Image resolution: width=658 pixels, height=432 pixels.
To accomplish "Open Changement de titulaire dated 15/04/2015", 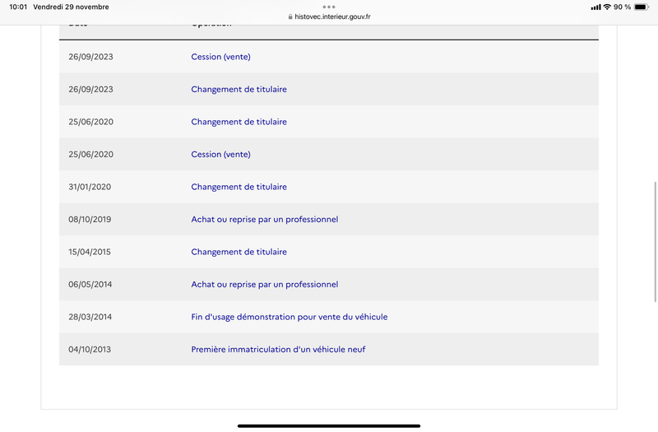I will (239, 252).
